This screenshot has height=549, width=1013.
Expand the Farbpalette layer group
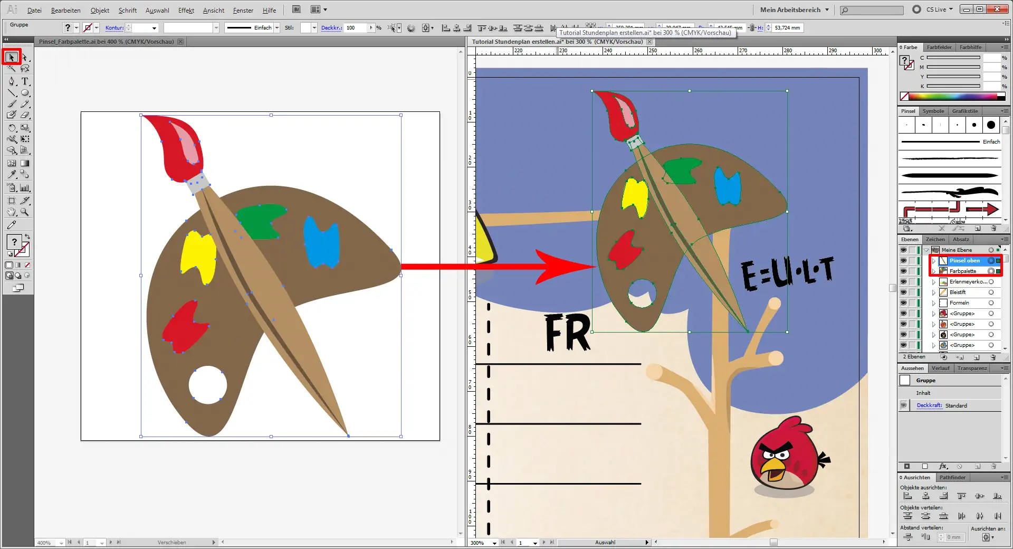(x=934, y=271)
